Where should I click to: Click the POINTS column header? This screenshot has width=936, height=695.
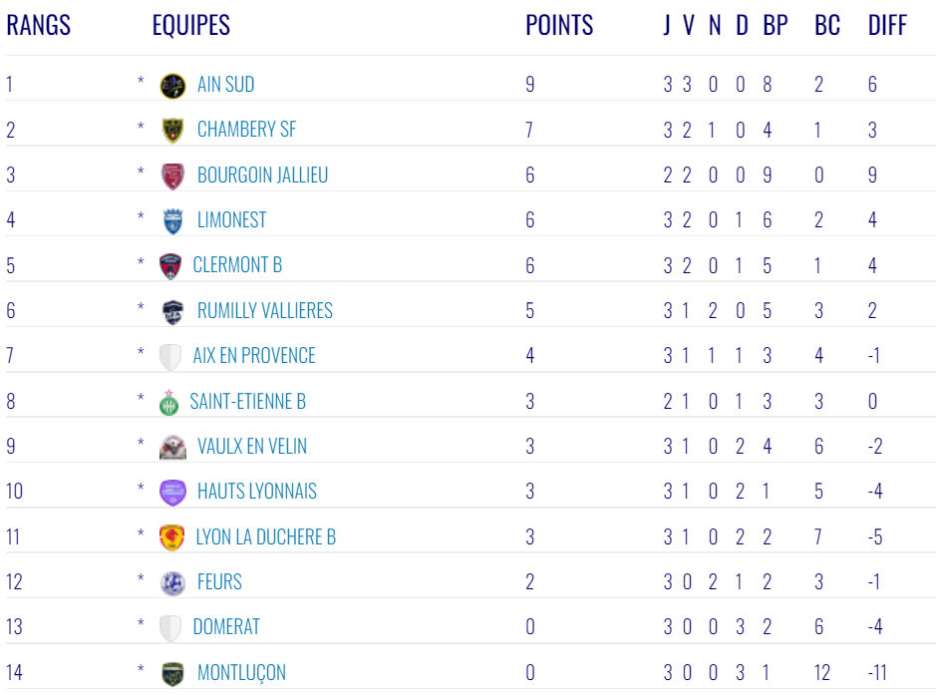tap(559, 26)
